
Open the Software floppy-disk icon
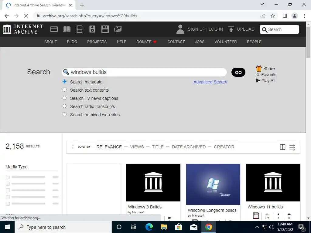tap(105, 29)
